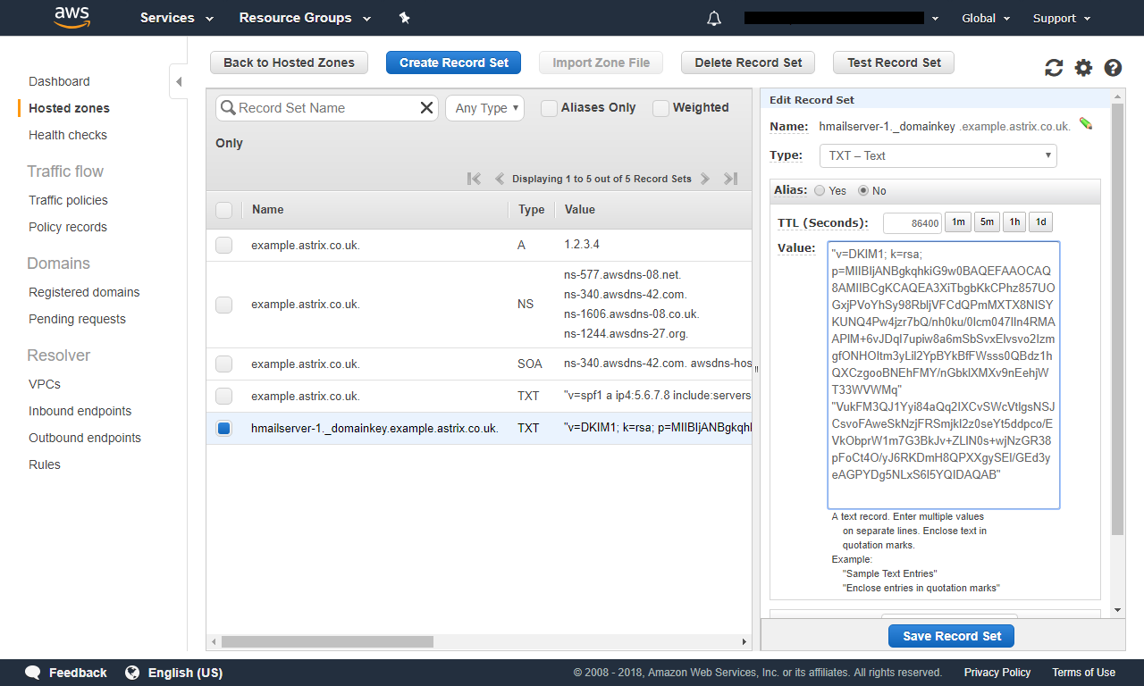Set TTL with the 1h button
This screenshot has height=686, width=1144.
click(x=1014, y=222)
